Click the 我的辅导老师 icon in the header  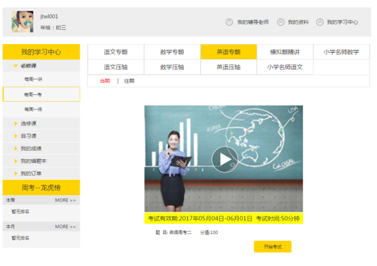point(229,22)
